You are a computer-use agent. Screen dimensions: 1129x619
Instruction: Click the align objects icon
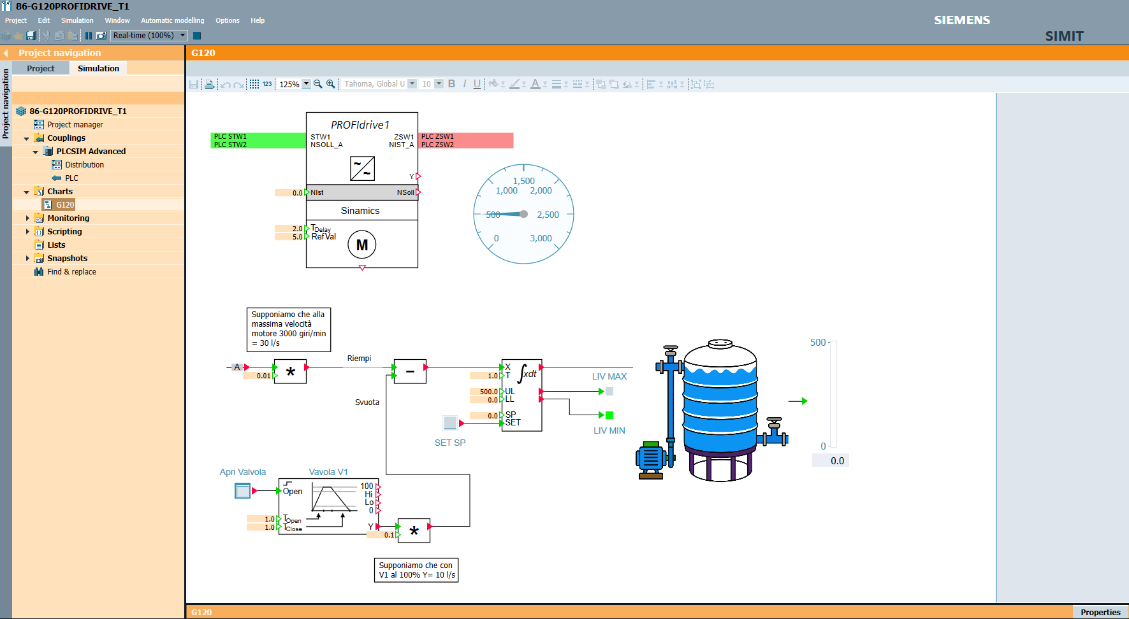[x=650, y=84]
